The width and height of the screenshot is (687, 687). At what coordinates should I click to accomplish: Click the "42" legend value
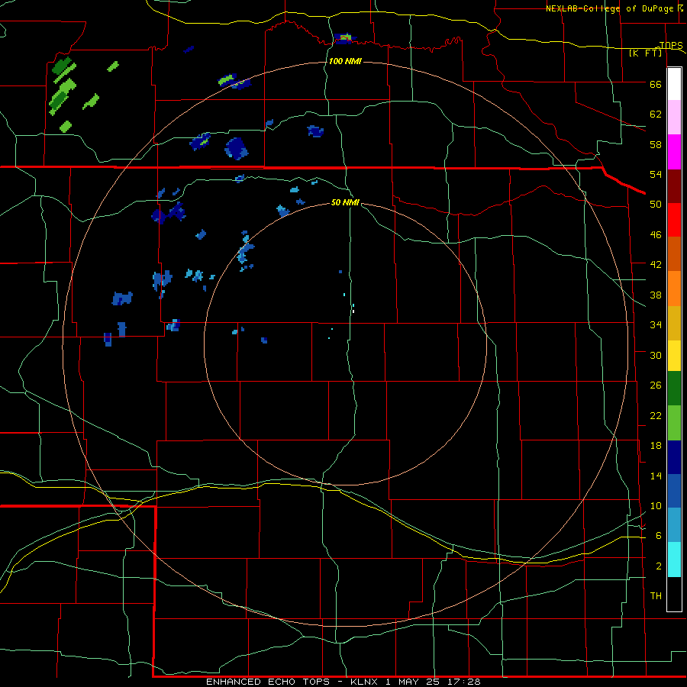coord(656,265)
